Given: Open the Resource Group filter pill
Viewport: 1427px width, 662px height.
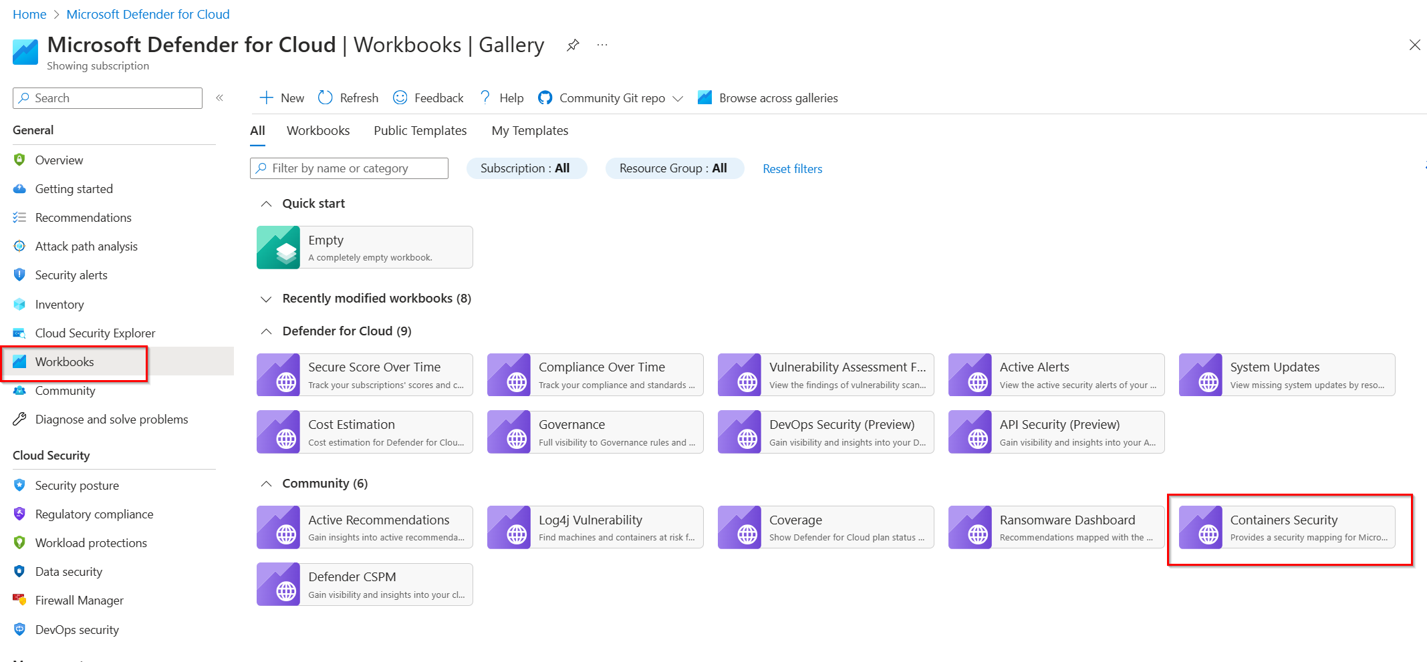Looking at the screenshot, I should [x=674, y=168].
